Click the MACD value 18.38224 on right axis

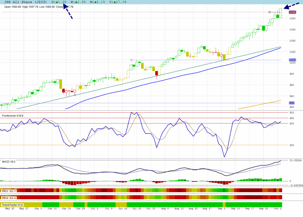pyautogui.click(x=296, y=160)
